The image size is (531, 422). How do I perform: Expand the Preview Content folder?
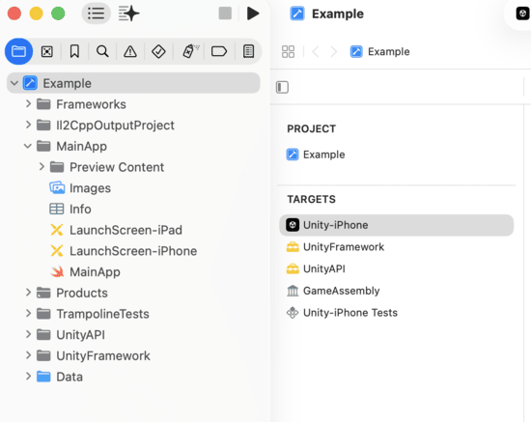pos(42,167)
